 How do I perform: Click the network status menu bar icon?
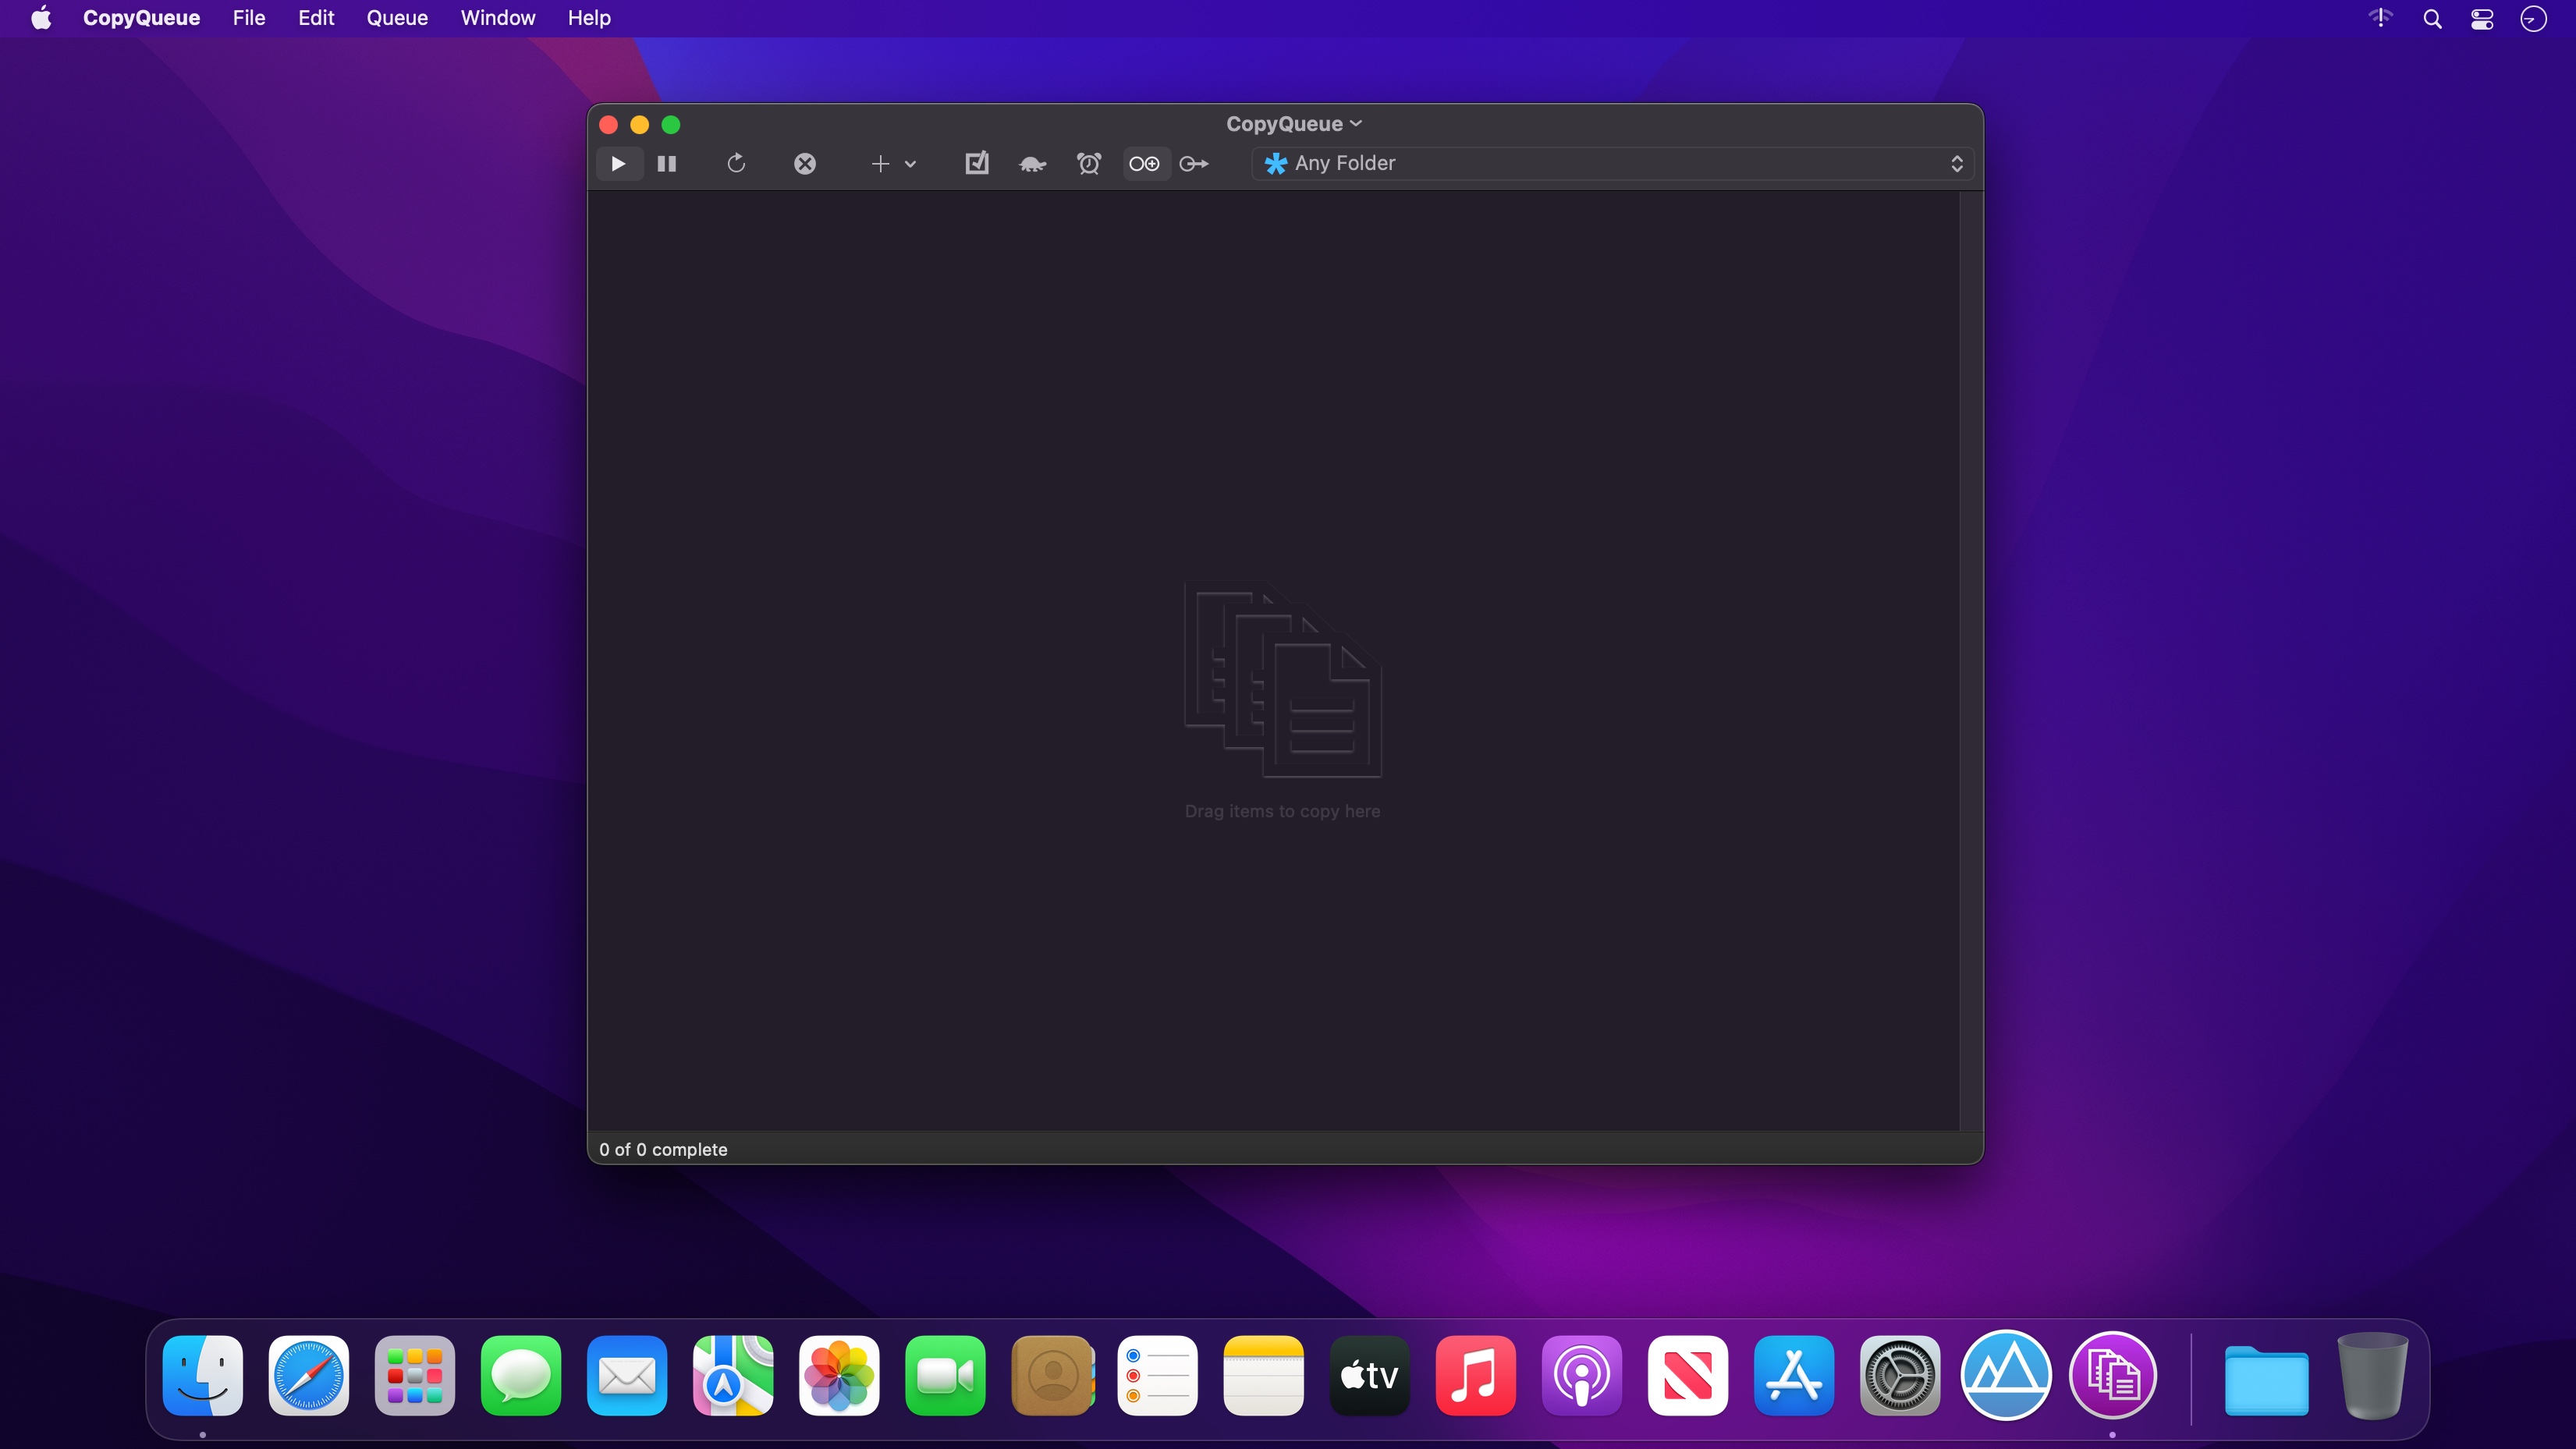[x=2381, y=18]
